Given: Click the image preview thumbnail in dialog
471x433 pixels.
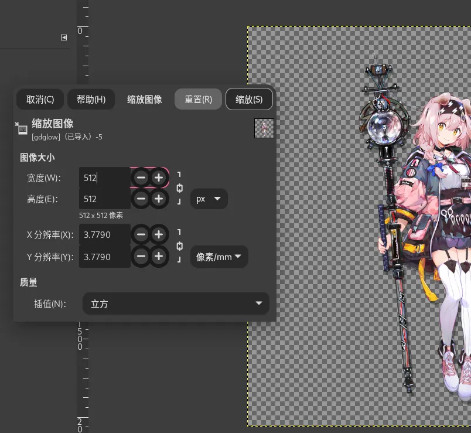Looking at the screenshot, I should (264, 128).
